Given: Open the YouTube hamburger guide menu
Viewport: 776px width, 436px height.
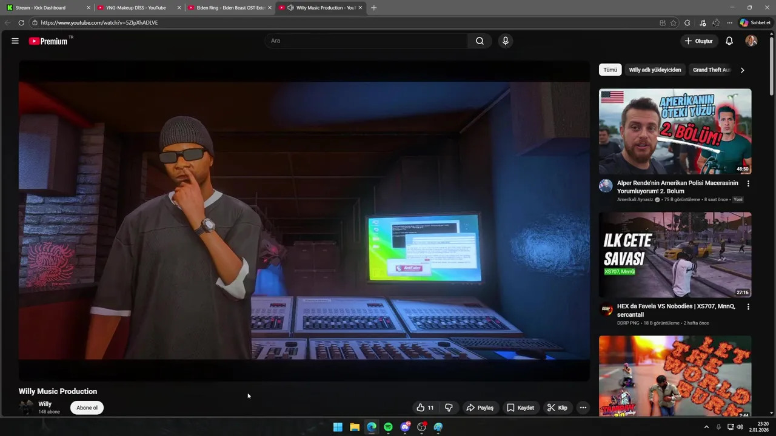Looking at the screenshot, I should [15, 41].
